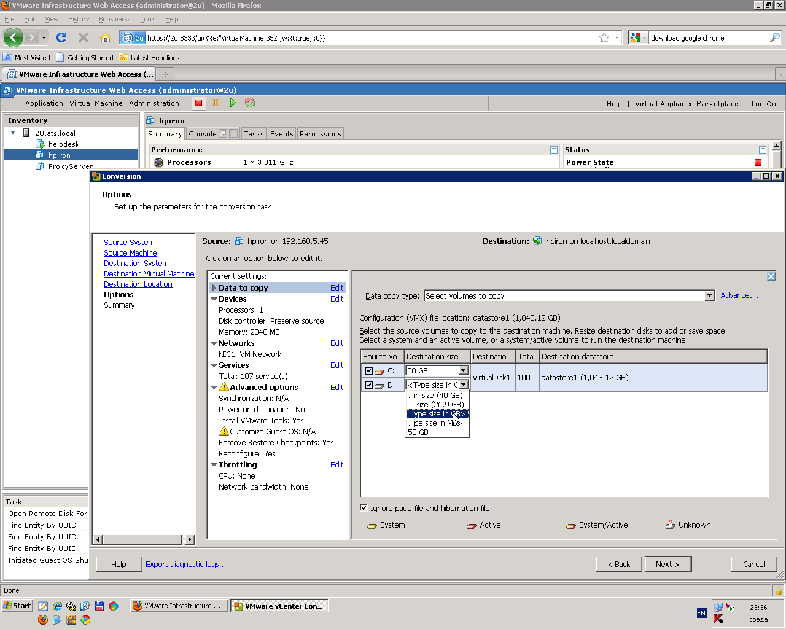
Task: Click the Firefox address bar URL field
Action: click(x=371, y=37)
